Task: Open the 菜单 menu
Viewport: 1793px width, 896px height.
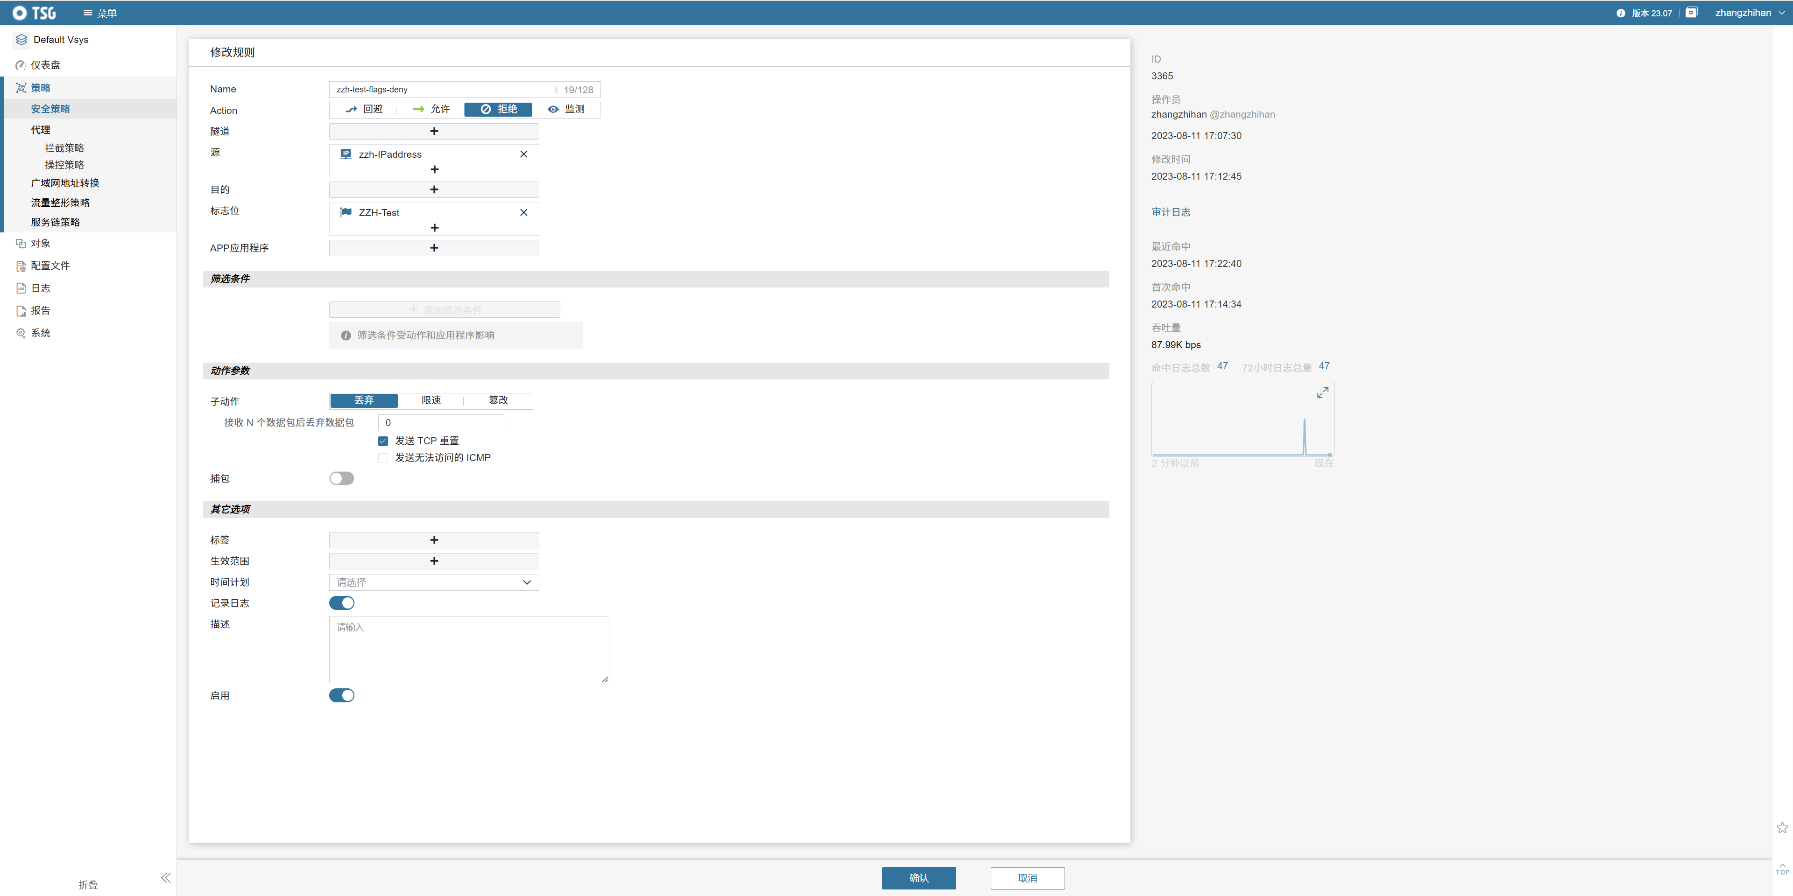Action: point(99,13)
